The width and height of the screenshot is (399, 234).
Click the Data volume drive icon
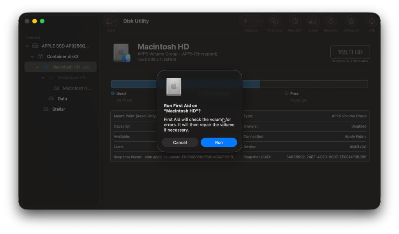point(51,99)
